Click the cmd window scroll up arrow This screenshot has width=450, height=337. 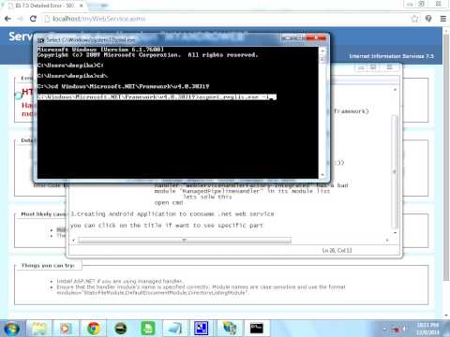(x=322, y=51)
